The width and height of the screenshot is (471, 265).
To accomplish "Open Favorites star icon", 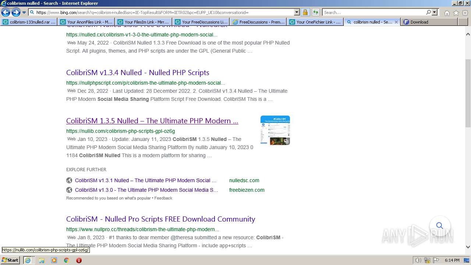I will 456,13.
